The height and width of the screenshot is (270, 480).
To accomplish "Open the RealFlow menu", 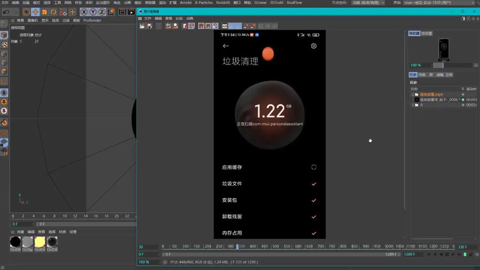I will tap(294, 3).
